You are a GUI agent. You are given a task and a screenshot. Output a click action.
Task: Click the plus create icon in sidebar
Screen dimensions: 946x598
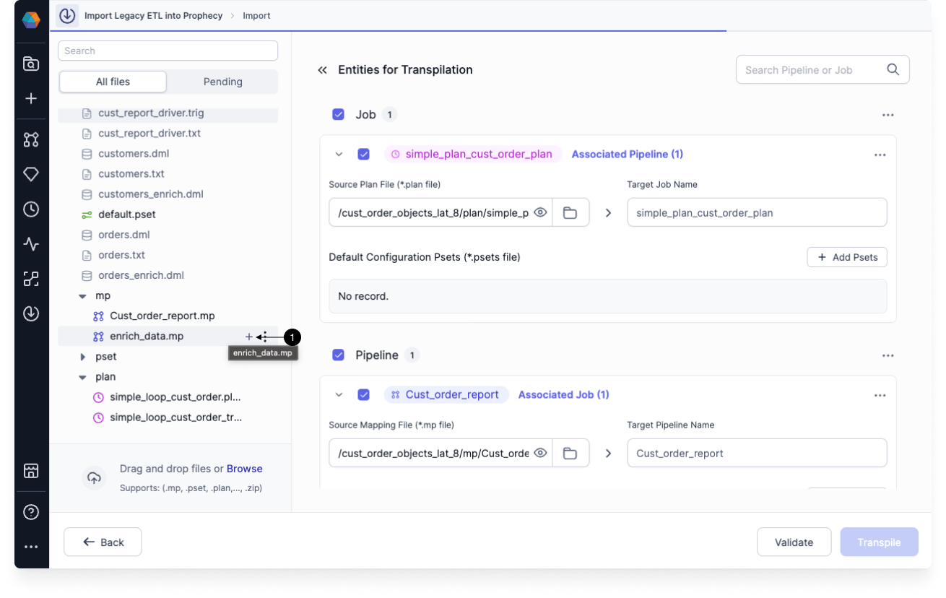point(31,99)
